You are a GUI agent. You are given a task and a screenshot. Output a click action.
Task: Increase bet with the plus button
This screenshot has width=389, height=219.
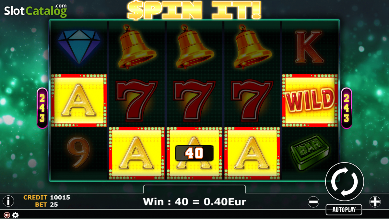375,202
